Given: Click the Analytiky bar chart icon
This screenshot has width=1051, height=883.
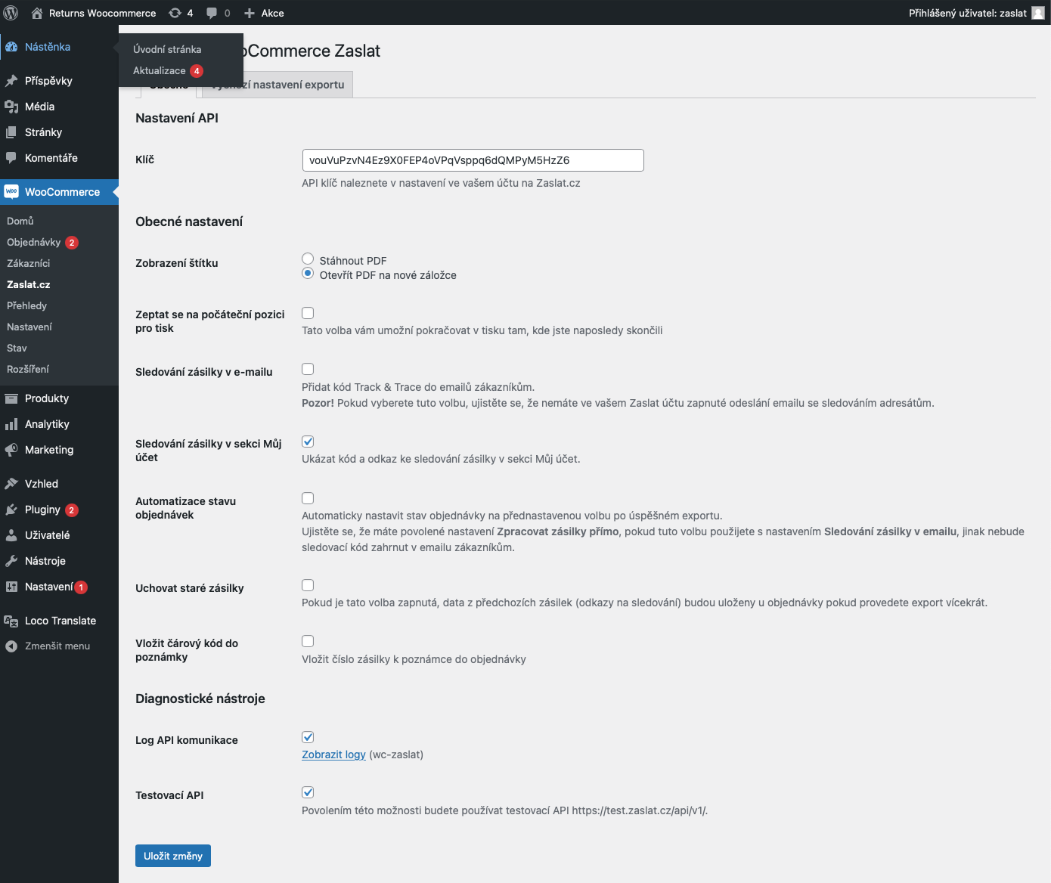Looking at the screenshot, I should (x=11, y=424).
